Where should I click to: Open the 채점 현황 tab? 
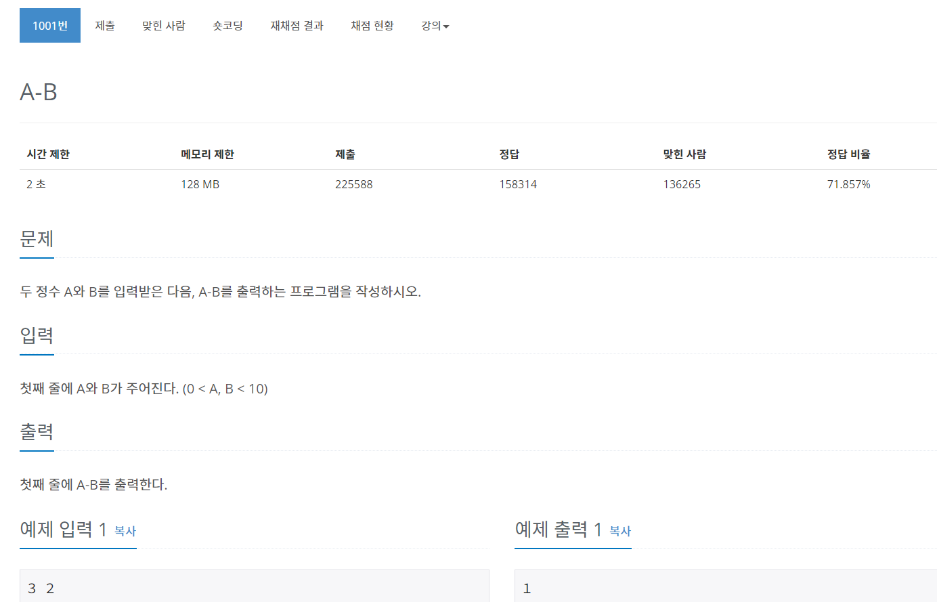click(x=372, y=26)
